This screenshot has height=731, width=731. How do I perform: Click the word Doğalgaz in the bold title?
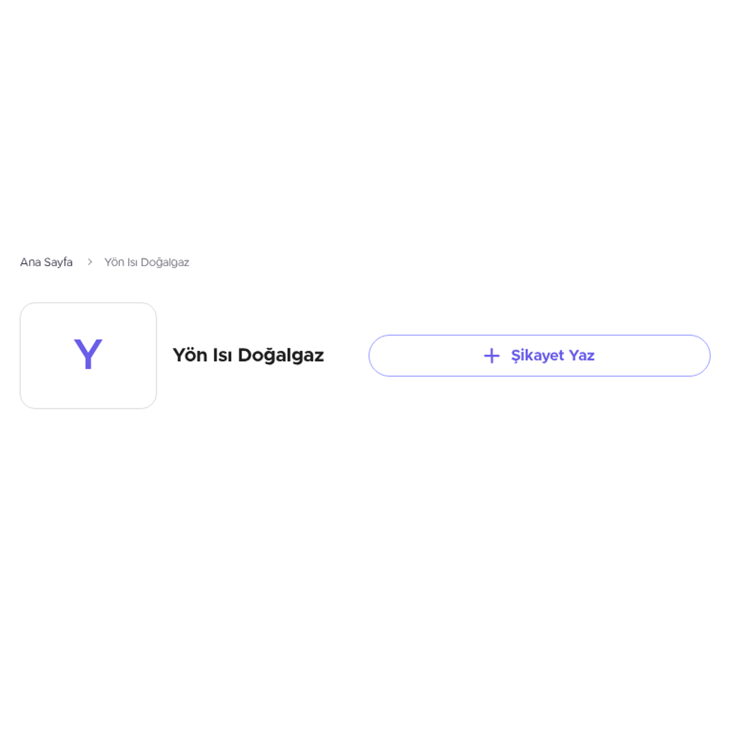(281, 356)
